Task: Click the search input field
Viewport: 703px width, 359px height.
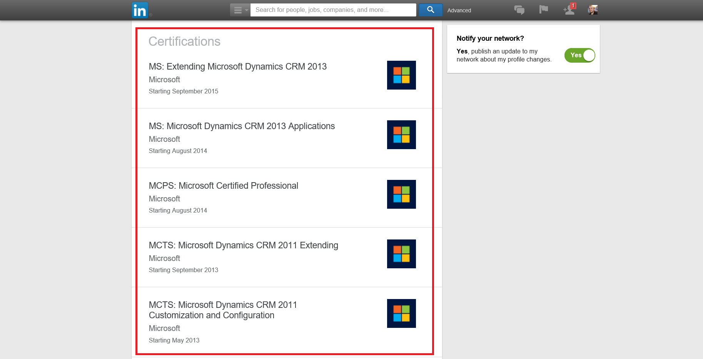Action: 333,10
